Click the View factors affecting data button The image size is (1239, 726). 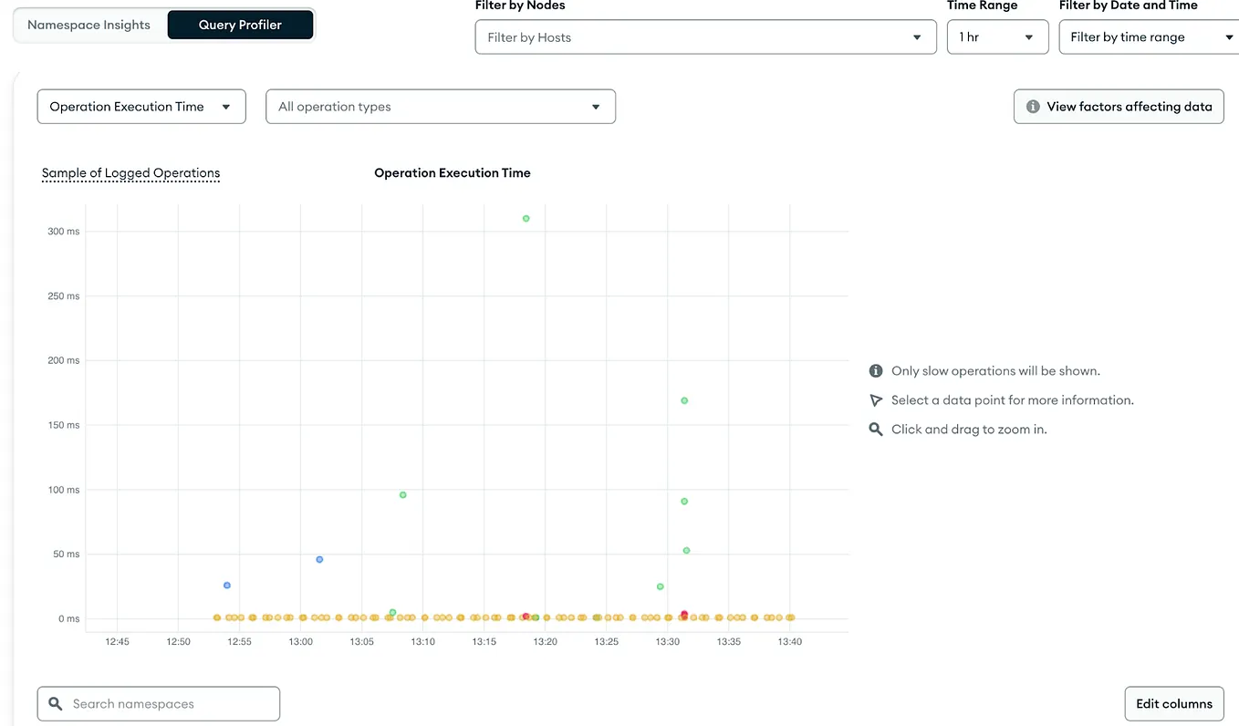point(1119,106)
